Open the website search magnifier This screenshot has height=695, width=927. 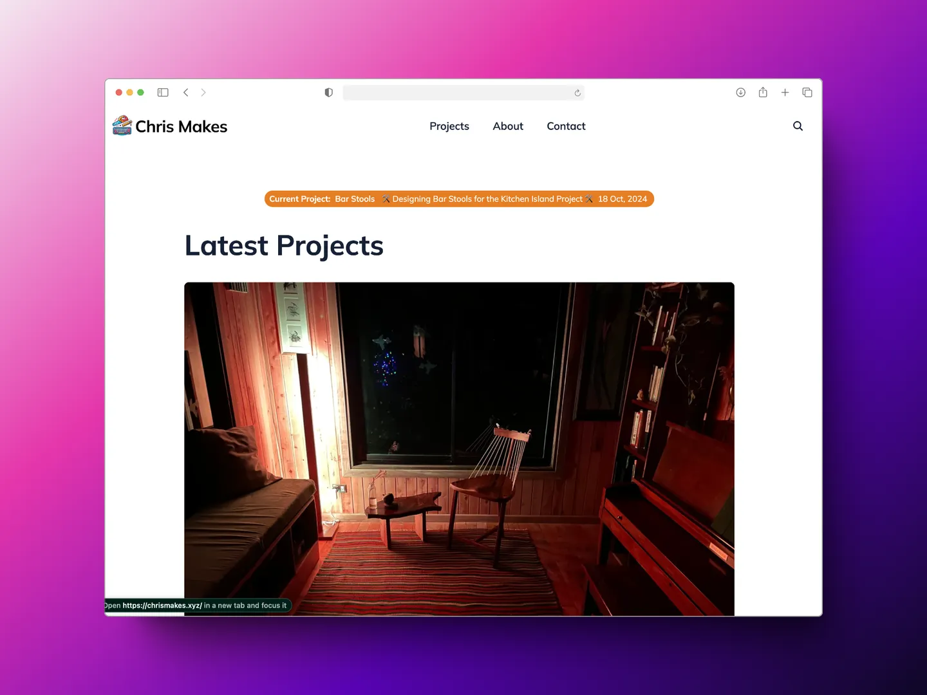(x=798, y=126)
